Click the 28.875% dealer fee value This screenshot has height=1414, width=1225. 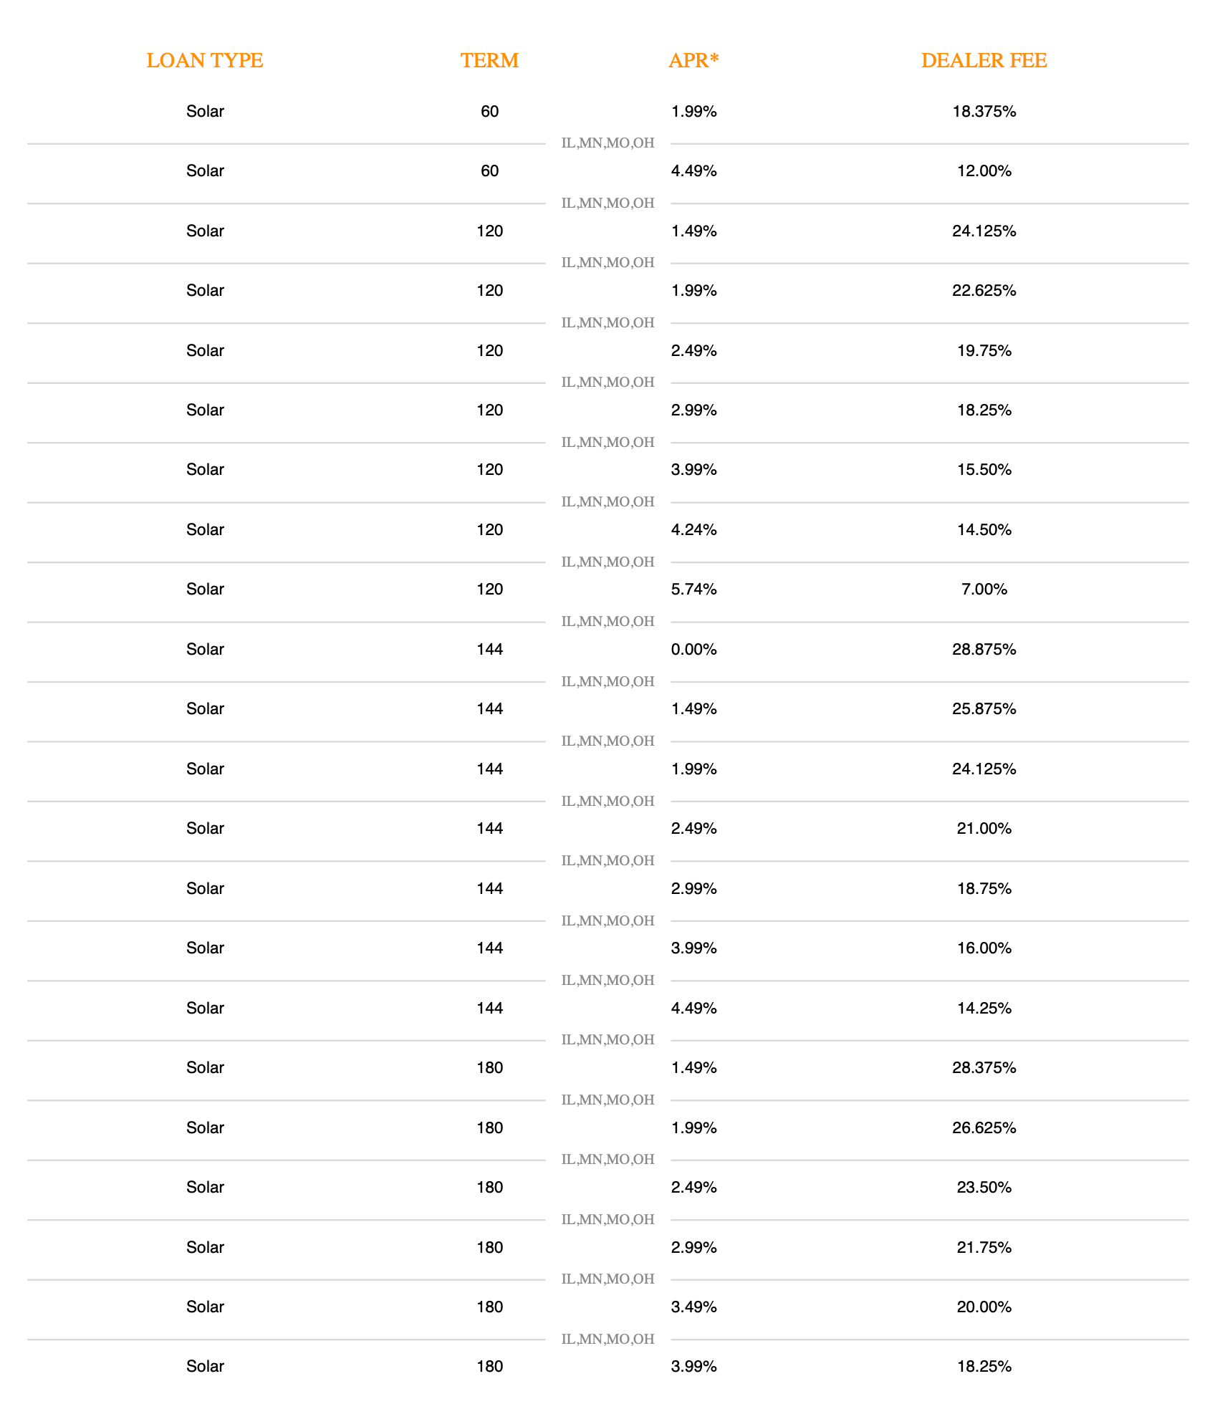pyautogui.click(x=984, y=650)
